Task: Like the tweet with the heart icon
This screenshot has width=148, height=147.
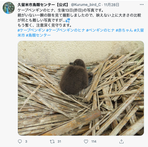Action: (86, 141)
